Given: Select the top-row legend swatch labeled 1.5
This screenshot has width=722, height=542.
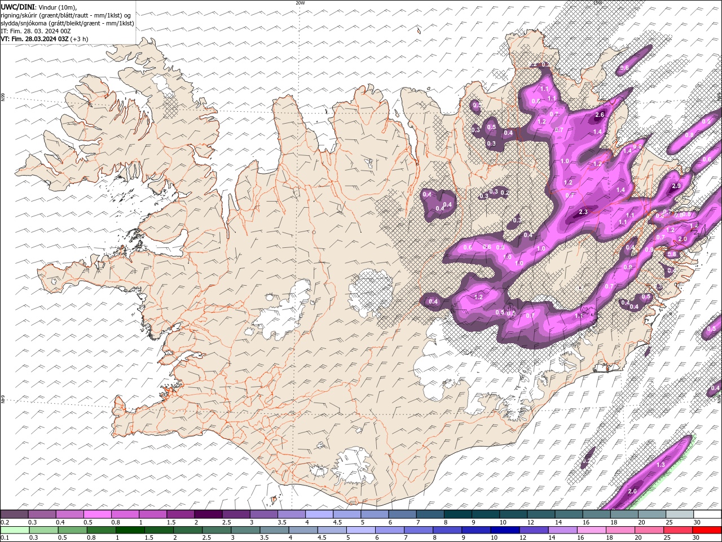Looking at the screenshot, I should click(x=180, y=514).
